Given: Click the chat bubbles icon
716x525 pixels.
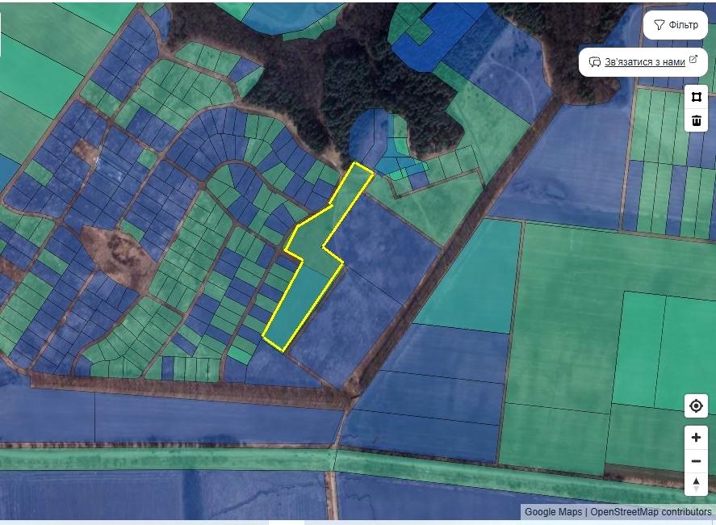Looking at the screenshot, I should (594, 62).
